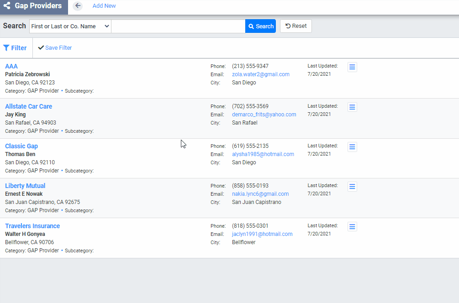Open the hamburger menu for Liberty Mutual
Screen dimensions: 459x303
pyautogui.click(x=352, y=187)
